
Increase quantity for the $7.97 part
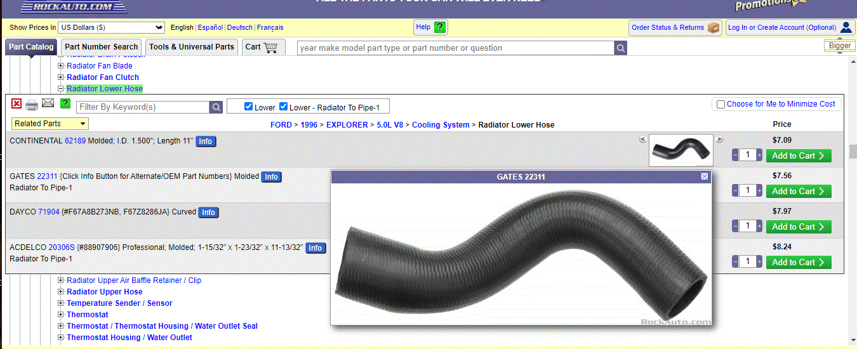[759, 227]
